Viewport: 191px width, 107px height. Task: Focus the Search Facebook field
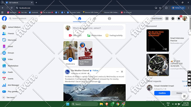(23, 18)
